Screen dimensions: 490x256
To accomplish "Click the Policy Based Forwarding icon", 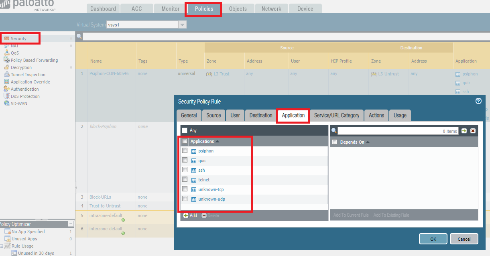I will pyautogui.click(x=7, y=60).
